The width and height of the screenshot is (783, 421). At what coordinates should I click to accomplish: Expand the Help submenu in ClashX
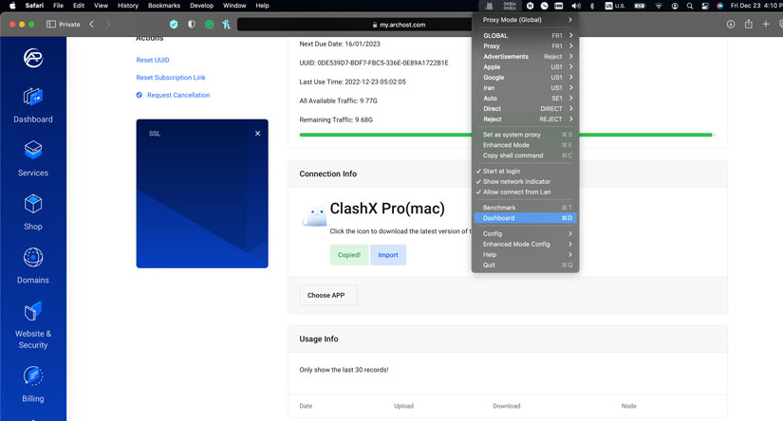click(x=526, y=254)
